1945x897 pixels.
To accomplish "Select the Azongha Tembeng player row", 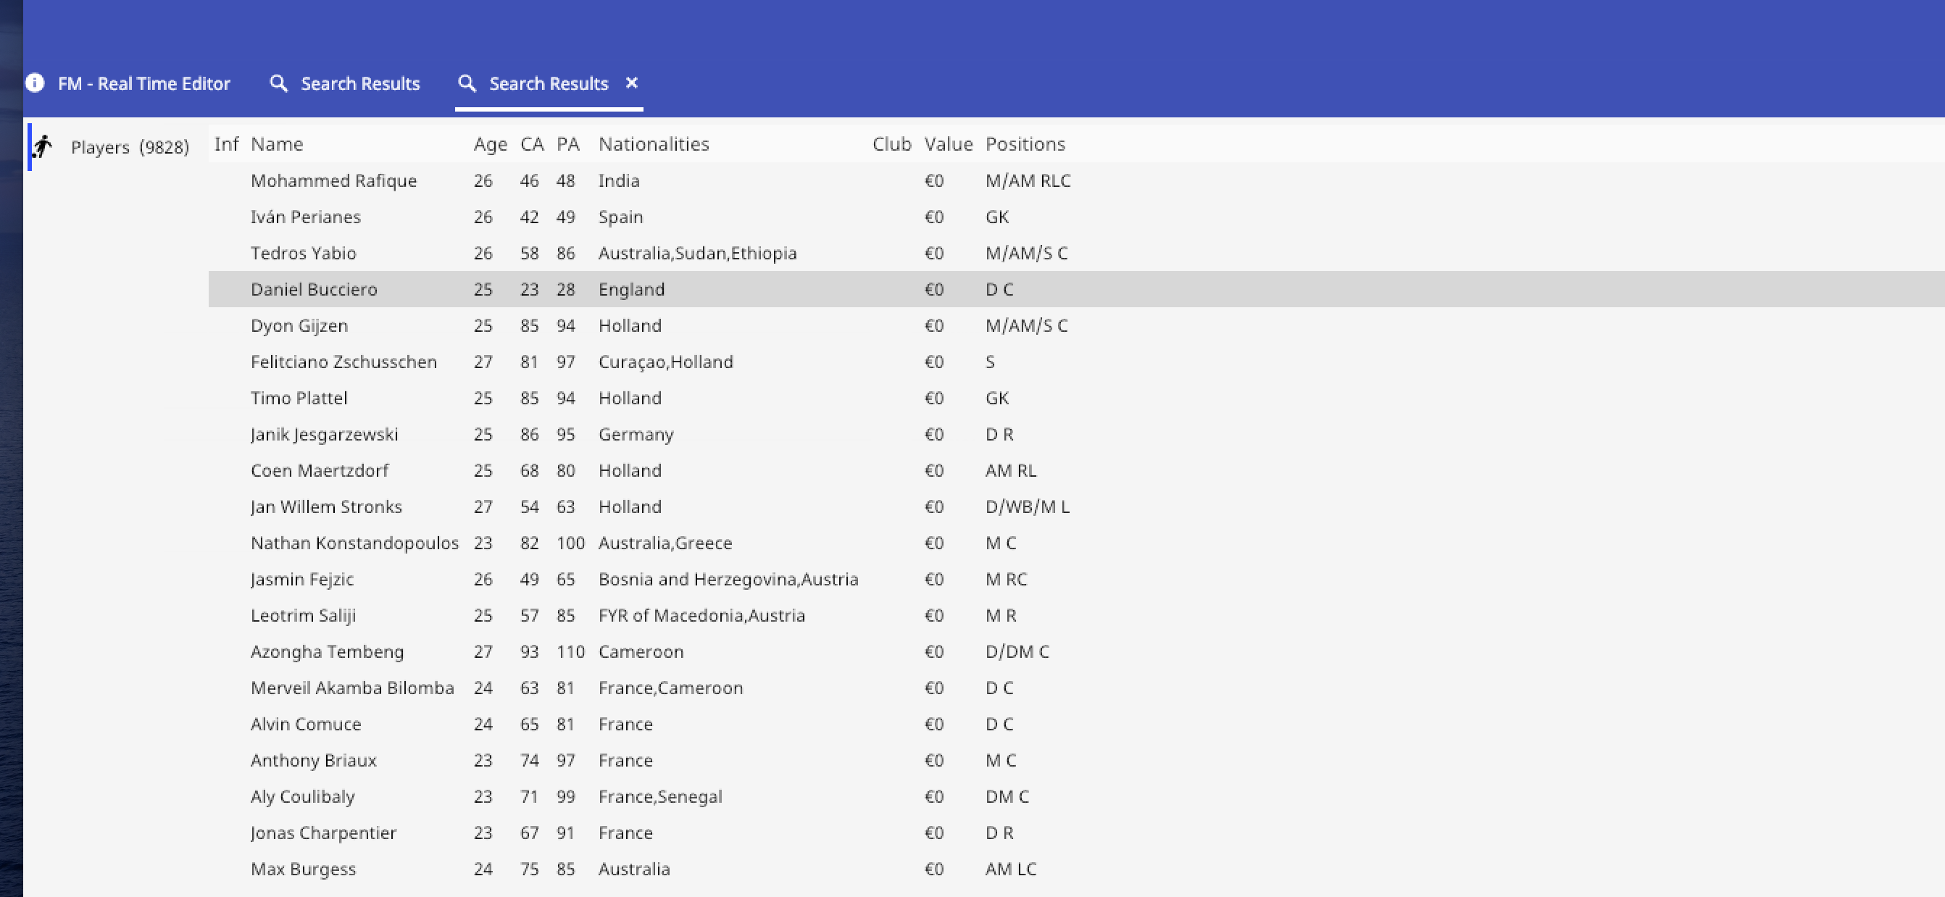I will tap(327, 651).
